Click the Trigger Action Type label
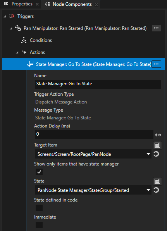Image resolution: width=167 pixels, height=231 pixels. tap(54, 94)
